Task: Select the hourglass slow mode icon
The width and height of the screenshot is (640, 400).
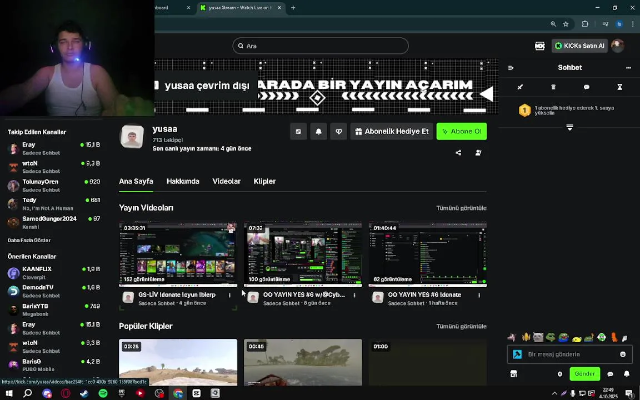Action: (619, 87)
